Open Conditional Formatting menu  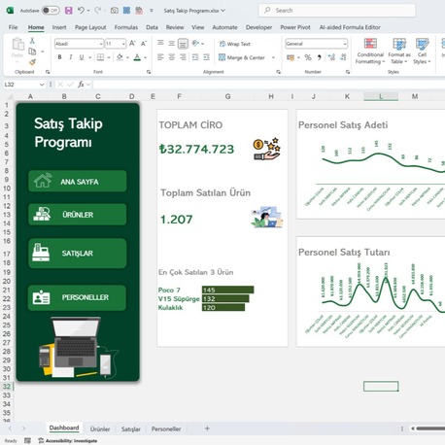[370, 51]
